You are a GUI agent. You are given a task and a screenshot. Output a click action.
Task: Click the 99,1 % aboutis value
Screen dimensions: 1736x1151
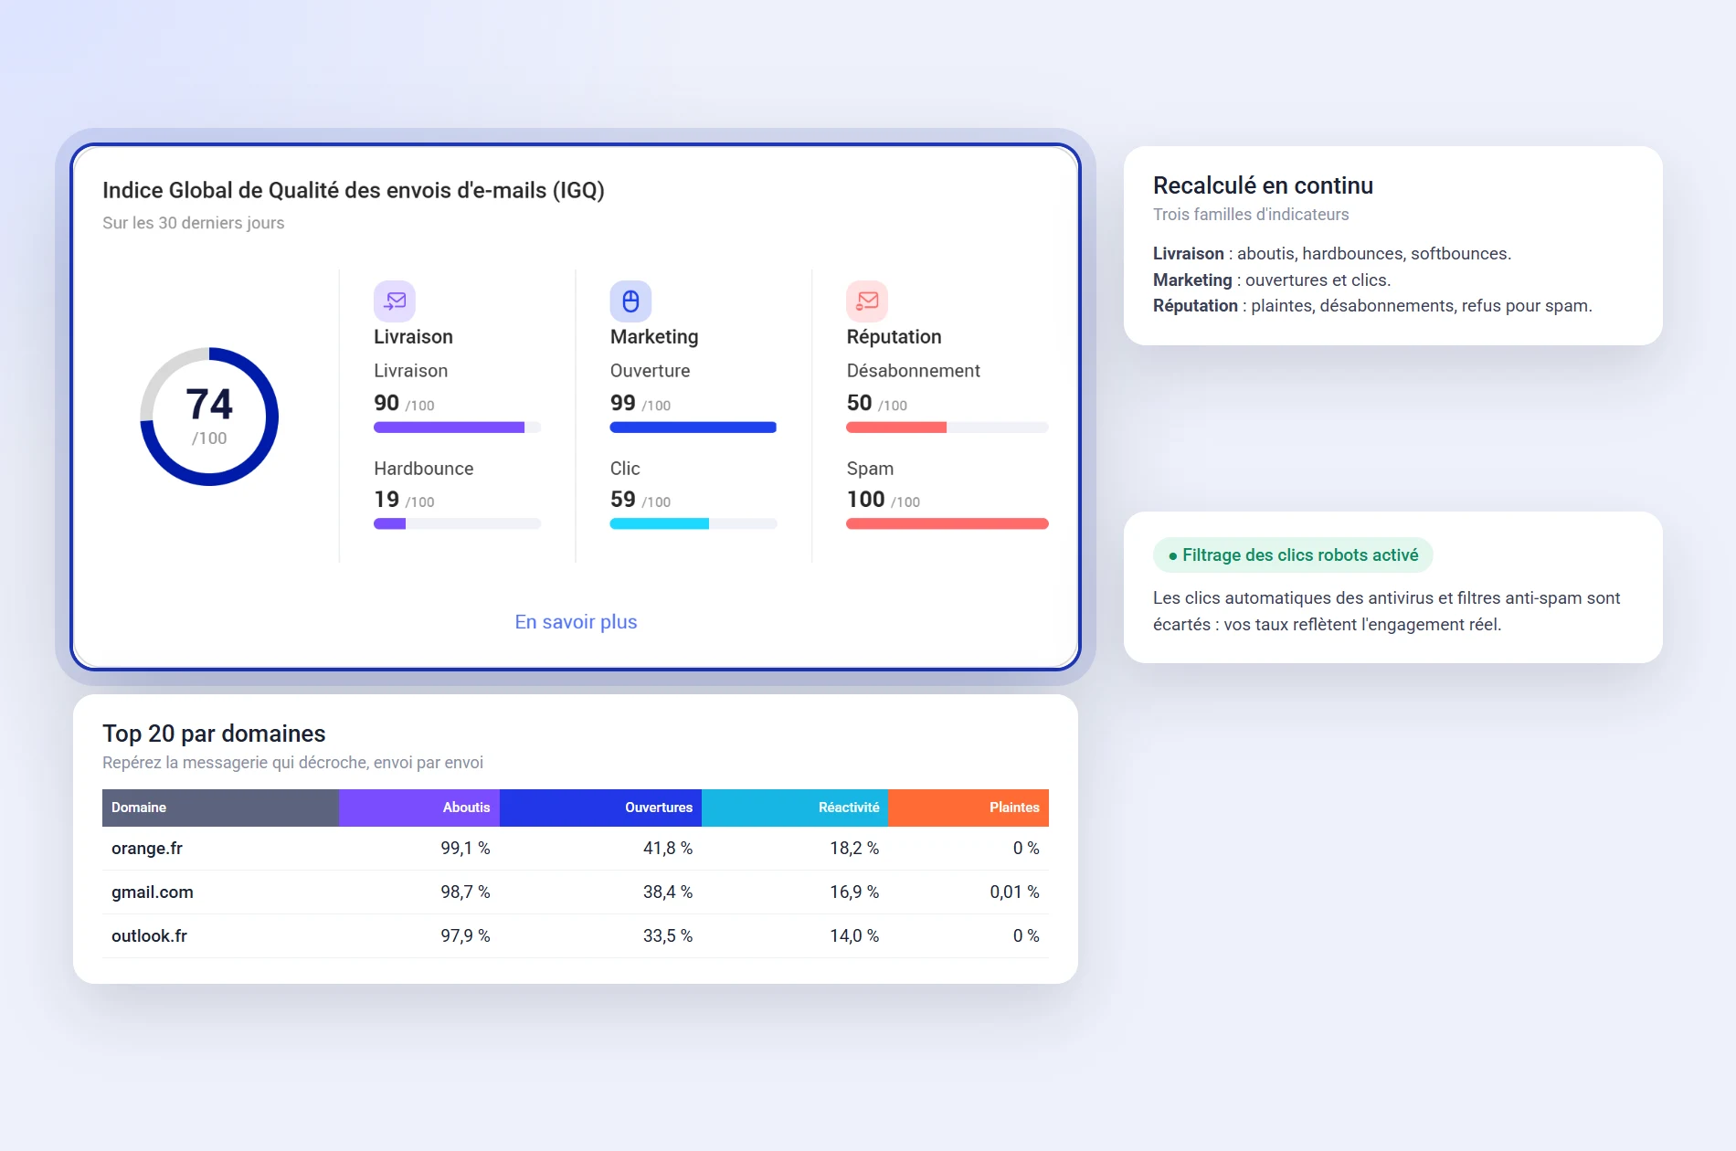pyautogui.click(x=465, y=849)
